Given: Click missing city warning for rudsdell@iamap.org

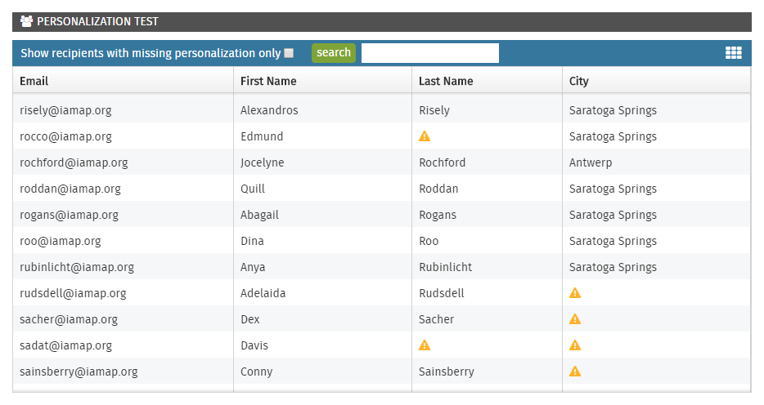Looking at the screenshot, I should (575, 292).
